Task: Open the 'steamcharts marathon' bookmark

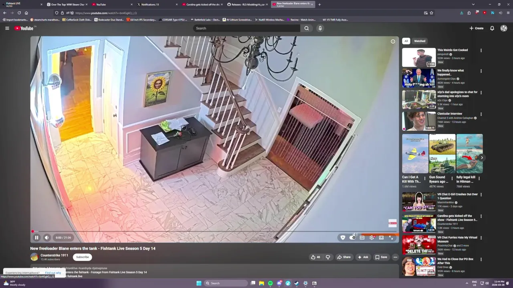Action: coord(45,20)
